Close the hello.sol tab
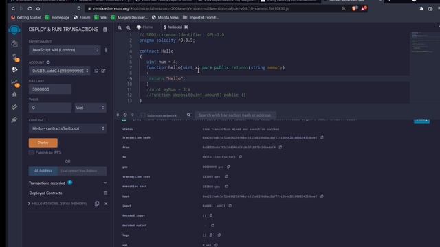The image size is (440, 247). click(186, 27)
